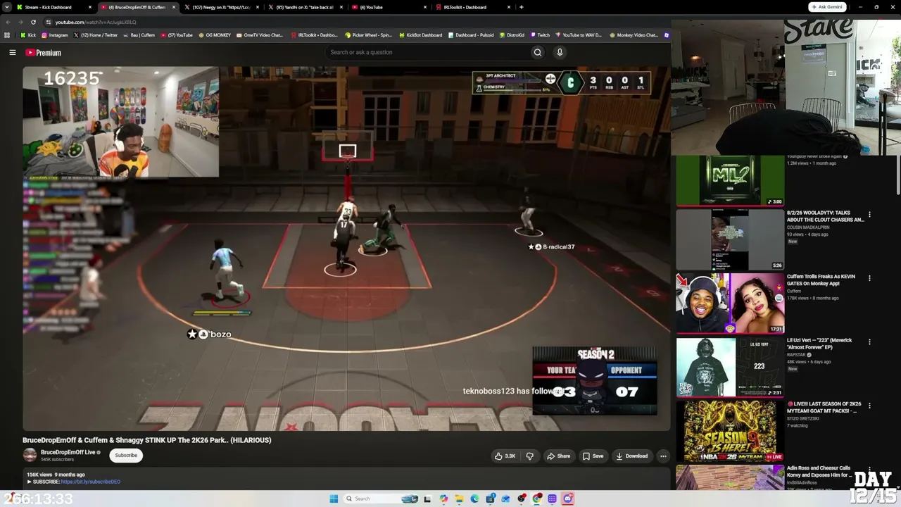Screen dimensions: 901x507
Task: Switch to the (4) YouTube tab
Action: pos(389,7)
